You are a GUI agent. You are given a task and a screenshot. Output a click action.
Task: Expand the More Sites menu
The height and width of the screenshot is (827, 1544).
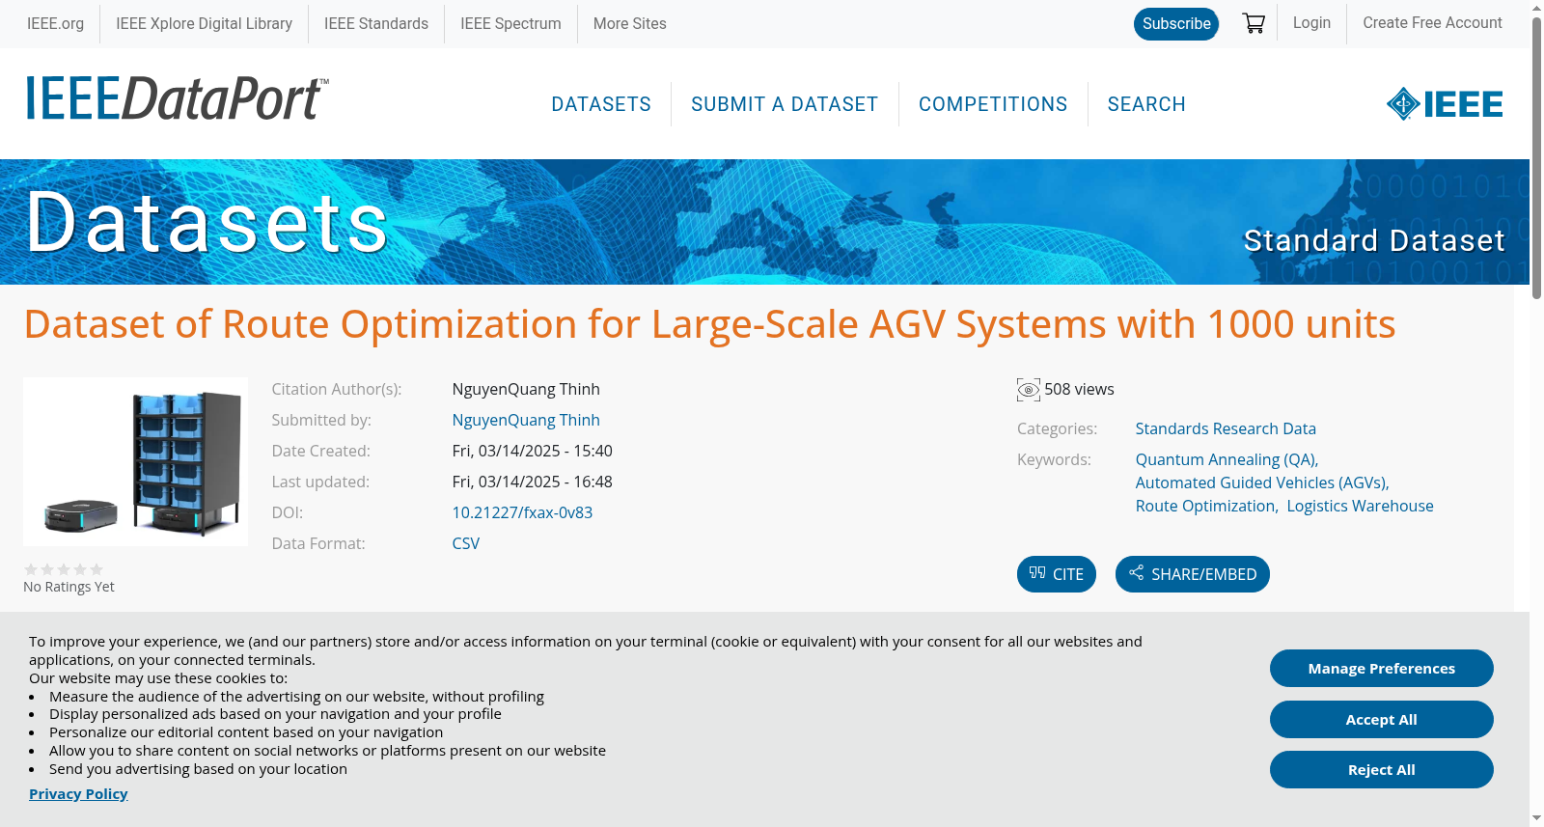[x=629, y=23]
